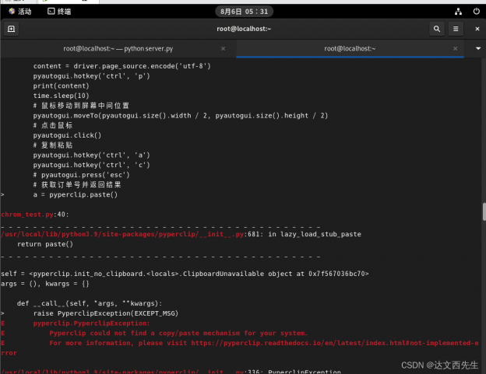The width and height of the screenshot is (486, 374).
Task: Click the terminal window title root@localhost:~
Action: pos(244,29)
